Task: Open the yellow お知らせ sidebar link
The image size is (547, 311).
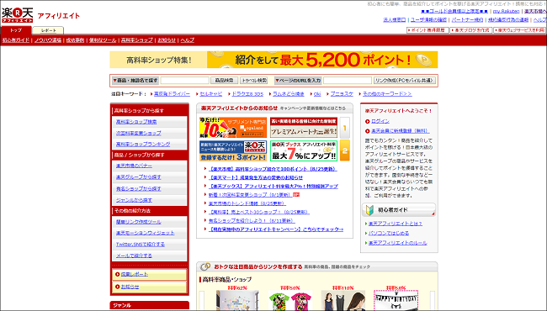Action: (130, 287)
